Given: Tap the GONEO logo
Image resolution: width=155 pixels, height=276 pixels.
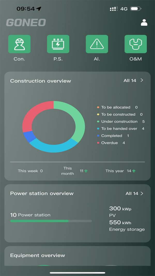Looking at the screenshot, I should pyautogui.click(x=26, y=23).
